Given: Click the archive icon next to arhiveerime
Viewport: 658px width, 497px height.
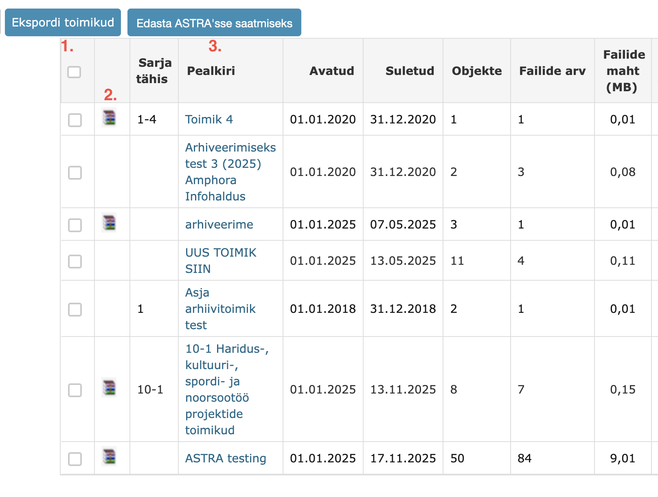Looking at the screenshot, I should click(x=109, y=223).
